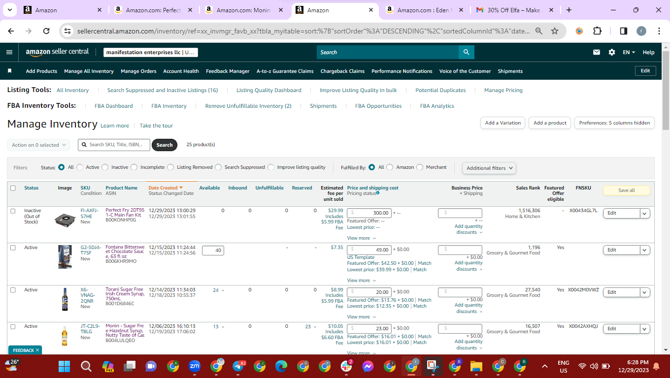Viewport: 670px width, 378px height.
Task: Reload the page with browser refresh icon
Action: pyautogui.click(x=46, y=31)
